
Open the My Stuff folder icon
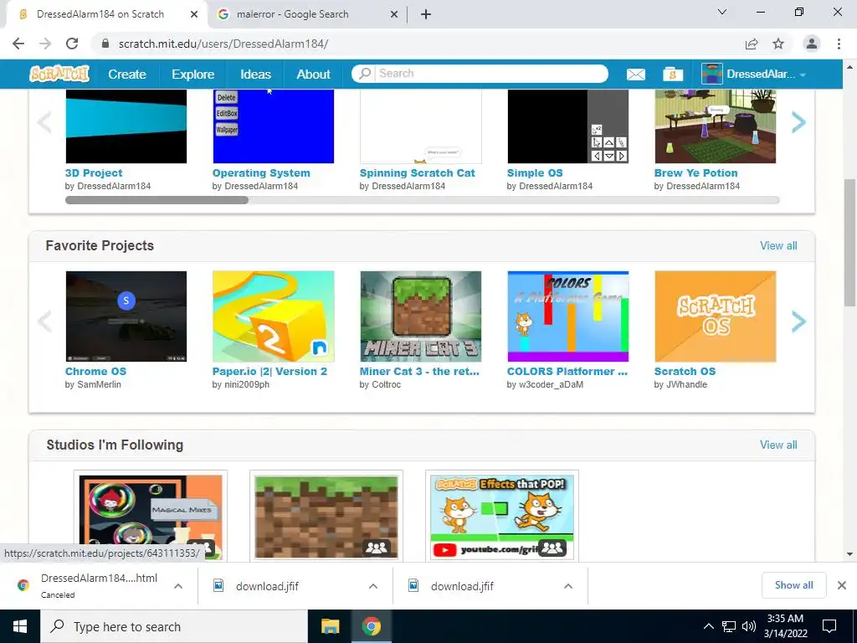pyautogui.click(x=673, y=75)
